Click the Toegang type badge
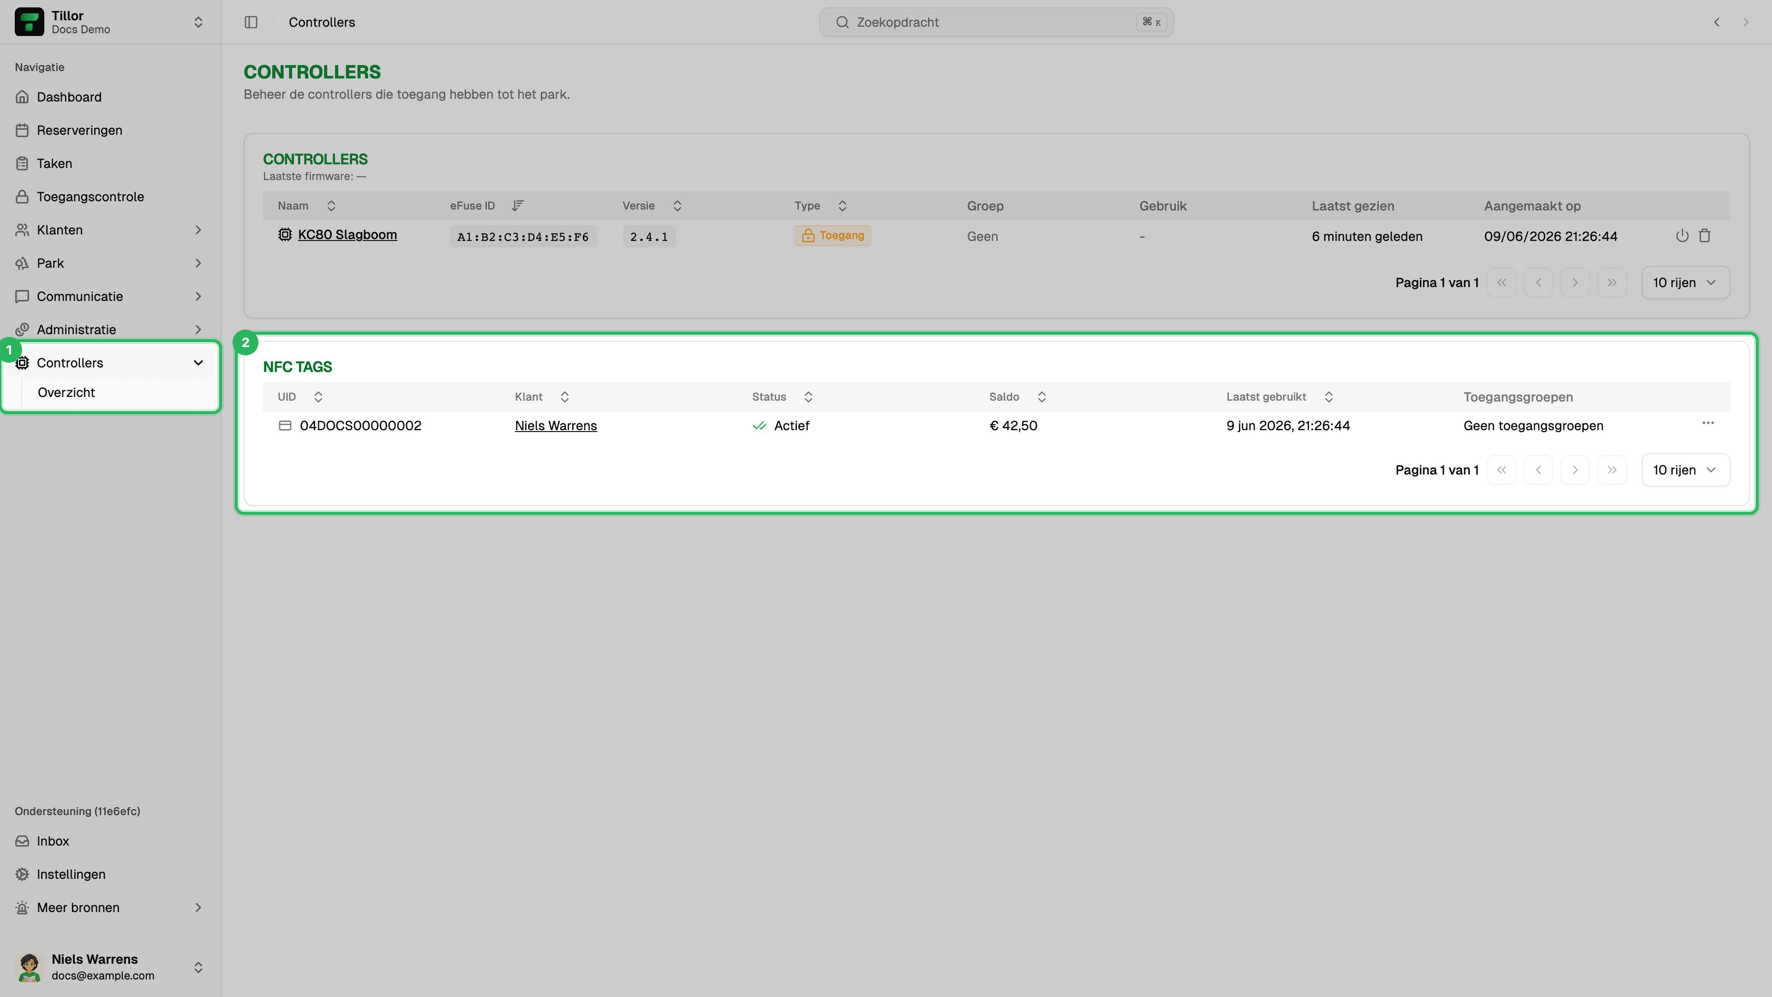1772x997 pixels. [832, 235]
